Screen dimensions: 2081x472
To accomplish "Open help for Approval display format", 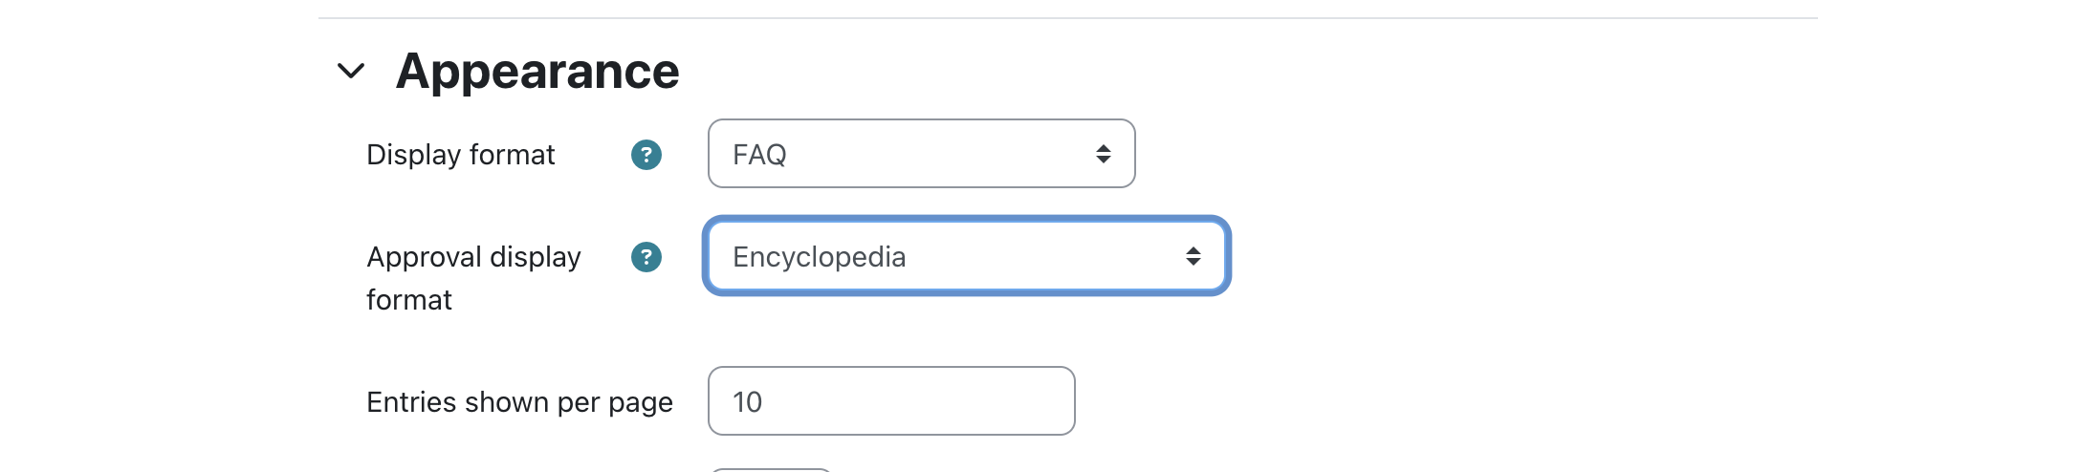I will tap(646, 257).
